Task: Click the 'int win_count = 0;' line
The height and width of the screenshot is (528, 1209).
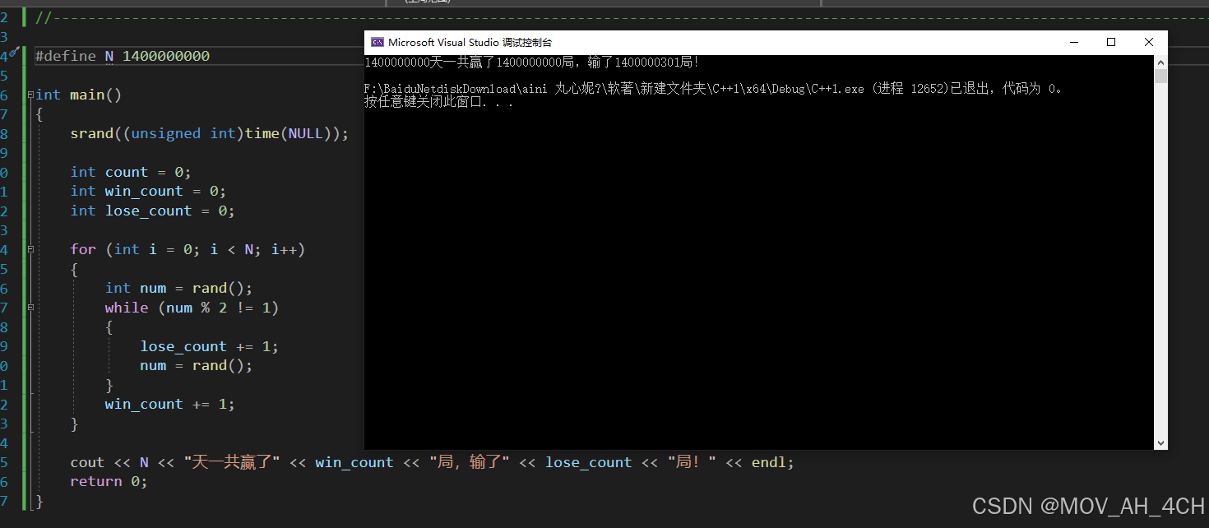Action: tap(148, 191)
